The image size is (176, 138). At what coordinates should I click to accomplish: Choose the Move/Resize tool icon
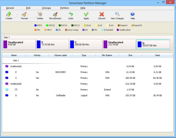pos(55,14)
